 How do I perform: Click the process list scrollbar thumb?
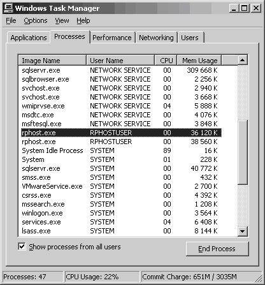[x=242, y=152]
